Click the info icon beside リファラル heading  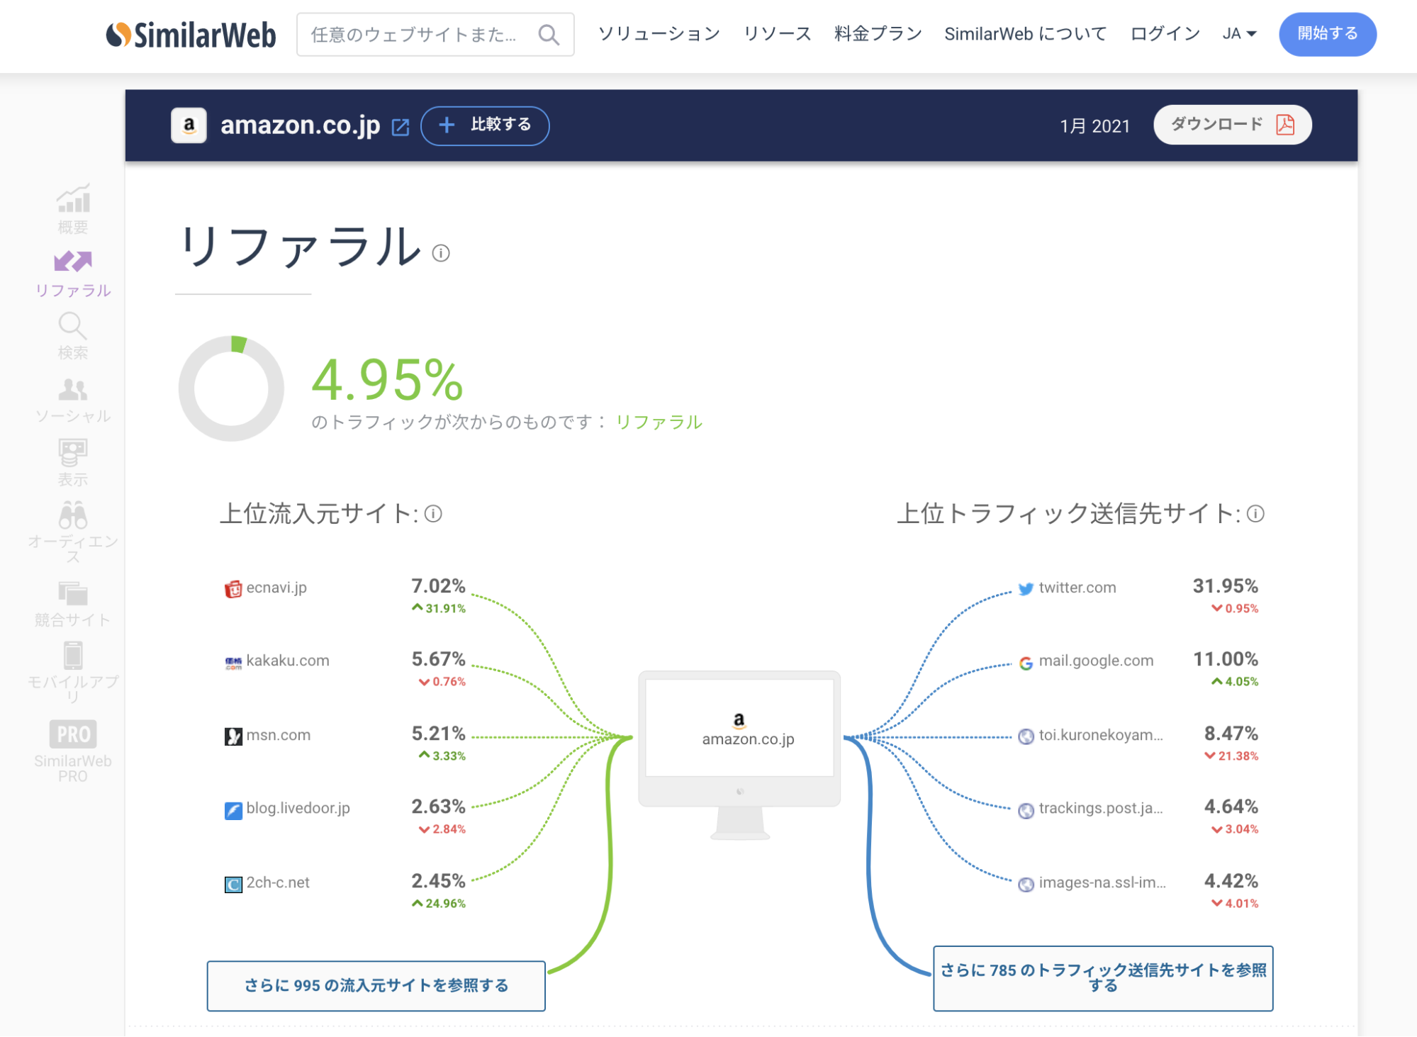[x=441, y=253]
